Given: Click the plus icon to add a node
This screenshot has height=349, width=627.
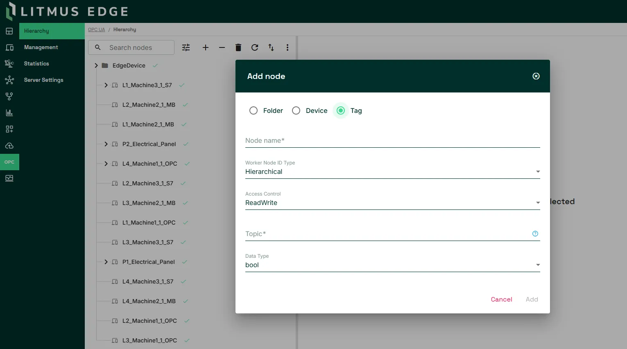Looking at the screenshot, I should tap(206, 47).
